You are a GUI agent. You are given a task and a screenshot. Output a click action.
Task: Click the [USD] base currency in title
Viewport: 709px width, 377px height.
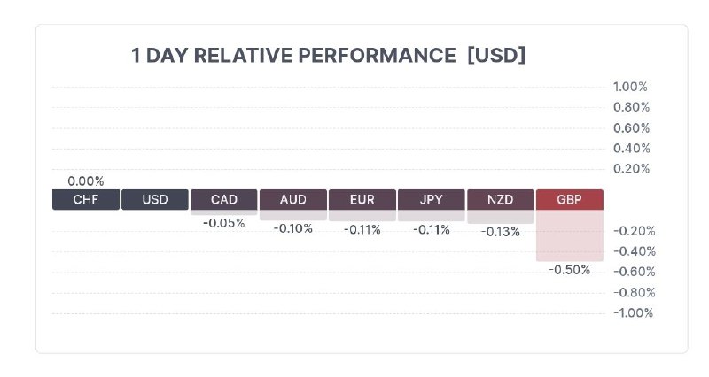pyautogui.click(x=496, y=56)
